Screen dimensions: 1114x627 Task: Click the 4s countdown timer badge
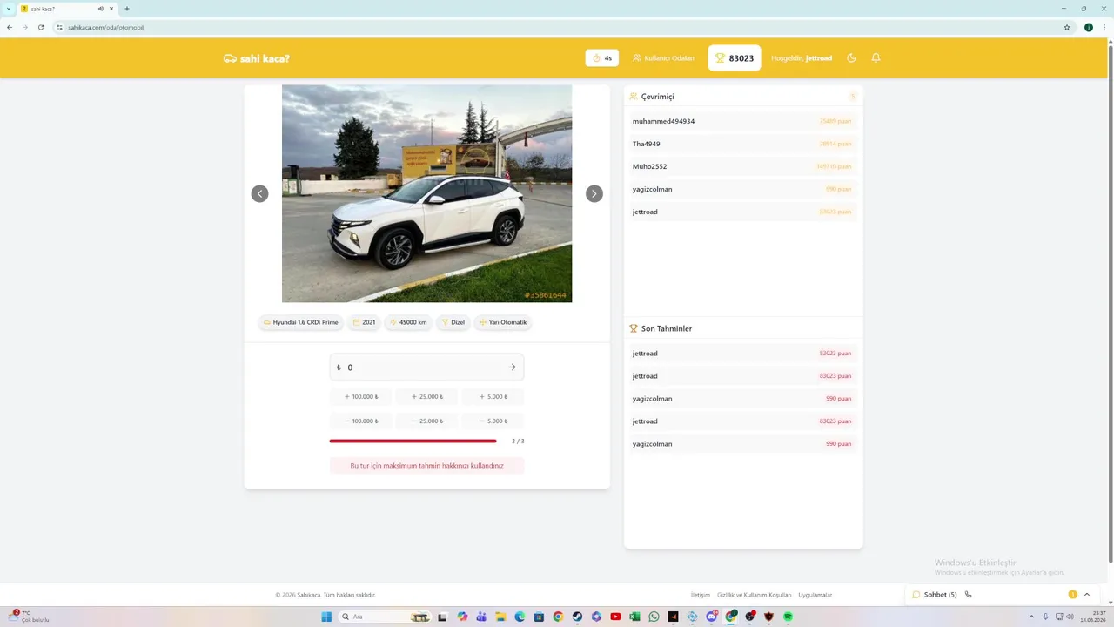tap(601, 58)
